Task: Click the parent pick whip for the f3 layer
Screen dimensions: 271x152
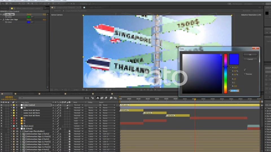Action: pyautogui.click(x=100, y=118)
